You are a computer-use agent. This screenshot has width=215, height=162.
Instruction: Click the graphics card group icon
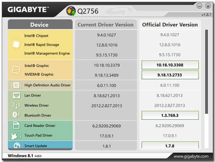click(x=16, y=70)
